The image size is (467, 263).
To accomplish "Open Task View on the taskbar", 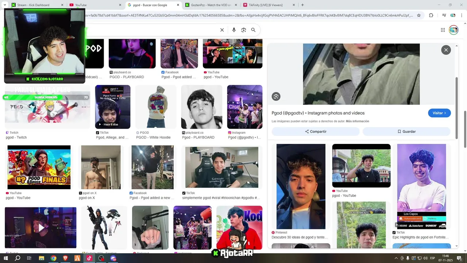I will (29, 258).
